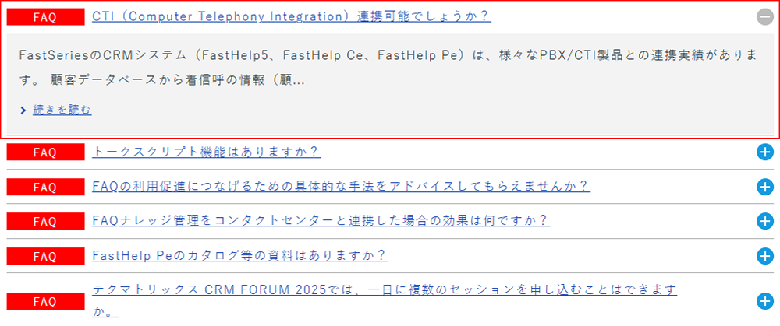Open the テクマトリックス CRM FORUM 2025 link
Viewport: 780px width, 326px height.
(x=384, y=290)
